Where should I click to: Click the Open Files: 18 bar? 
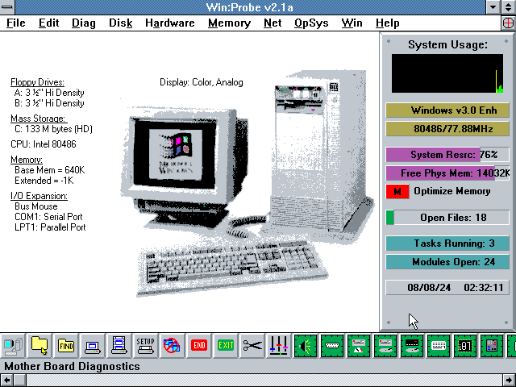[x=447, y=218]
